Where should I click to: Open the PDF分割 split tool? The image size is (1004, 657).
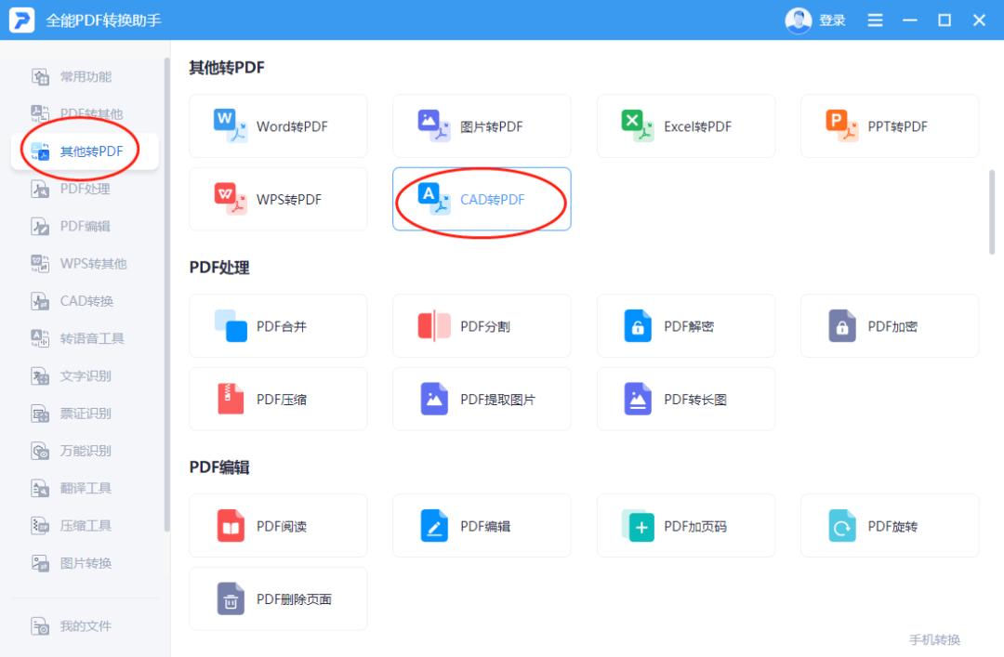(x=482, y=326)
